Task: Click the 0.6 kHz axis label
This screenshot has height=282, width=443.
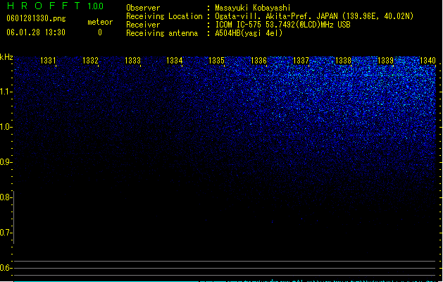Action: tap(6, 268)
